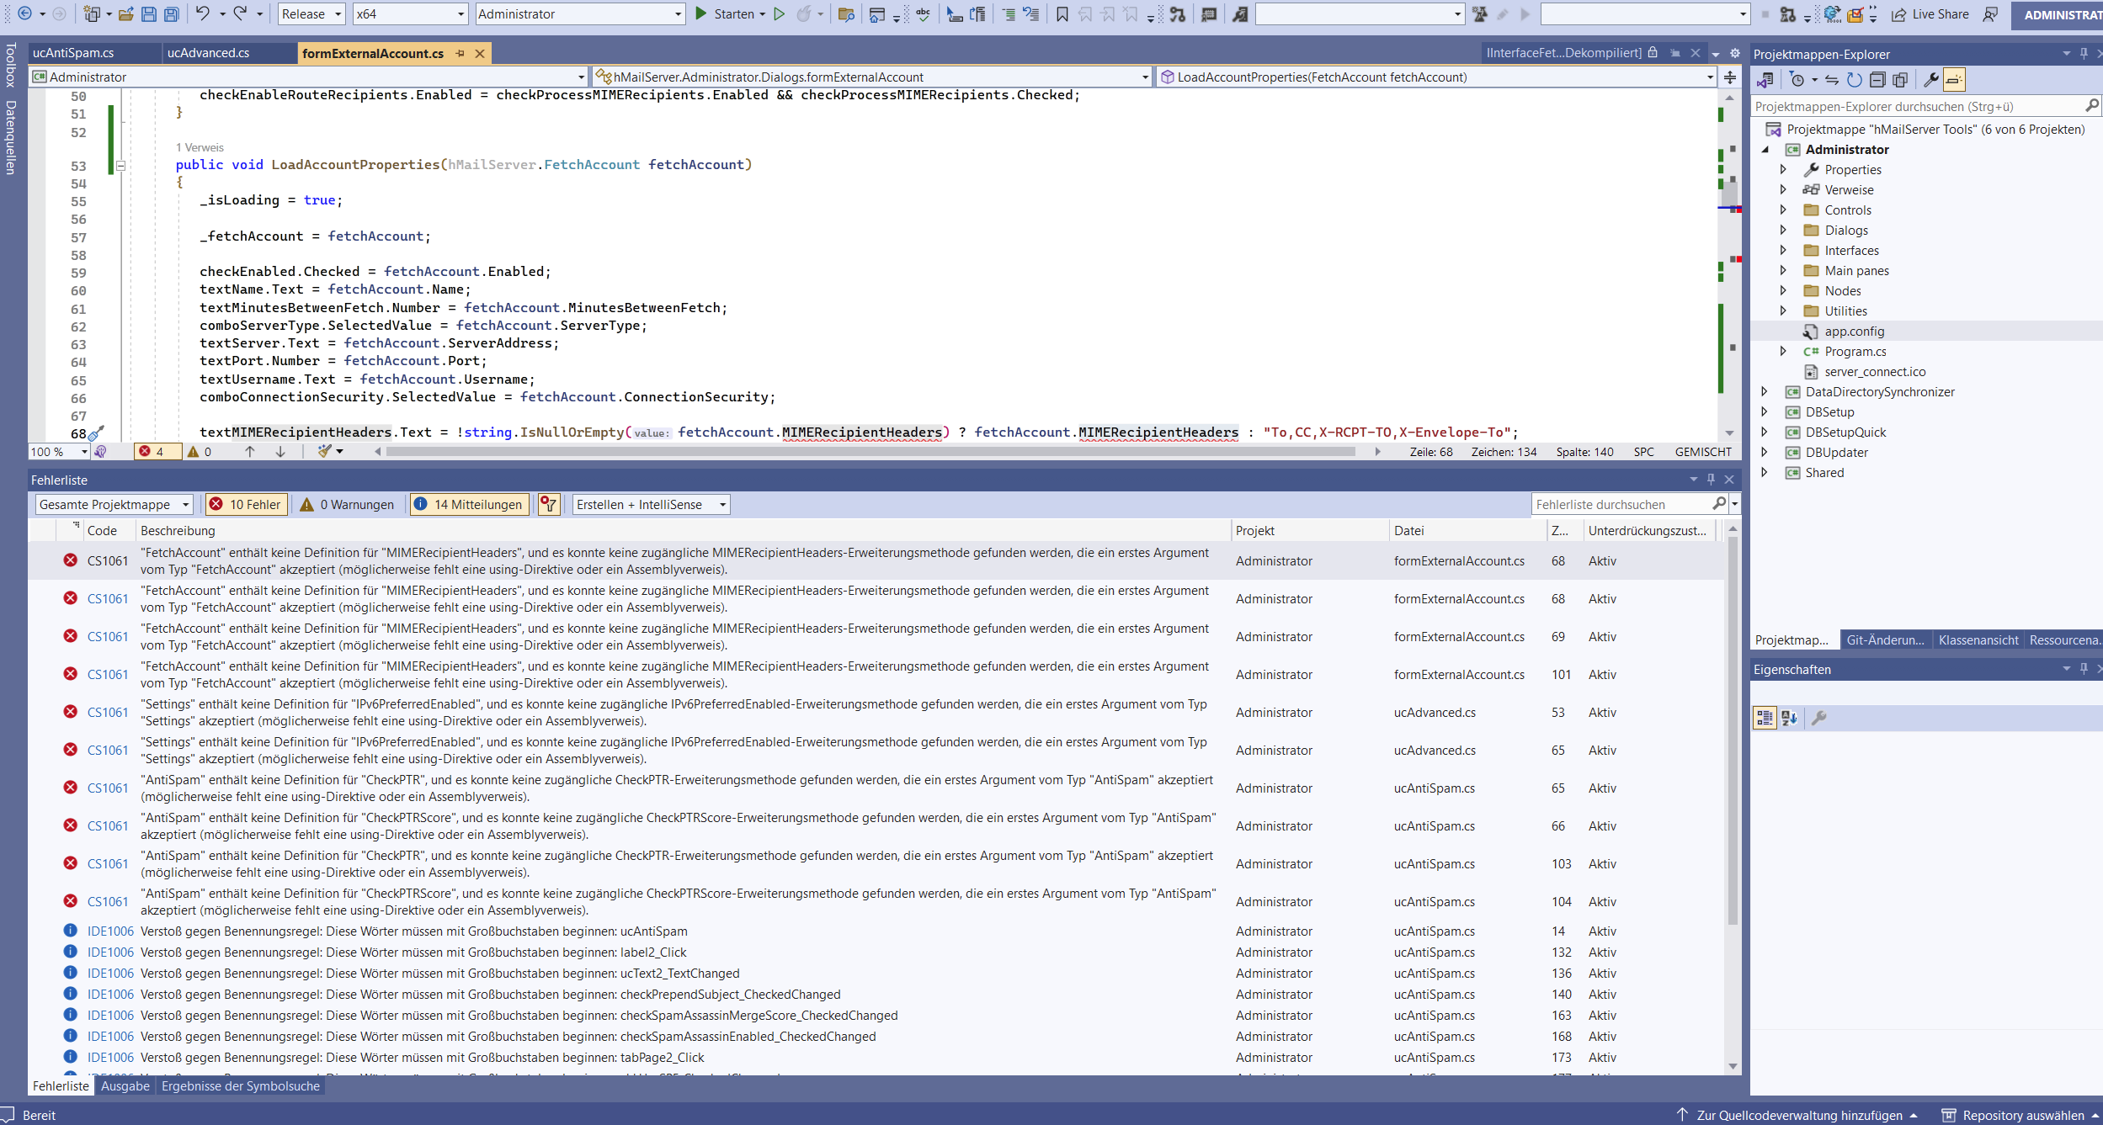Toggle the 10 Fehler filter
The height and width of the screenshot is (1125, 2103).
coord(245,504)
